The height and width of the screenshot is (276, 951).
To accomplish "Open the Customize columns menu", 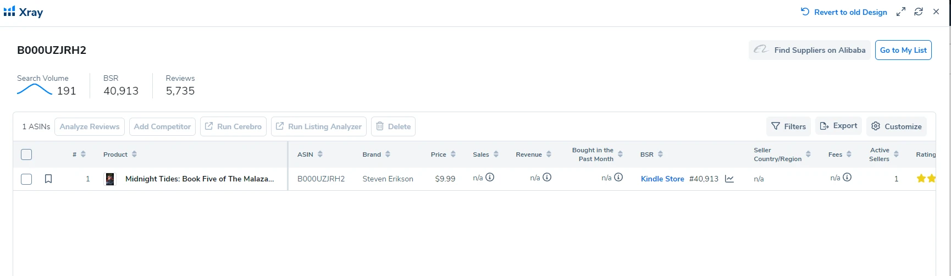I will click(x=897, y=126).
